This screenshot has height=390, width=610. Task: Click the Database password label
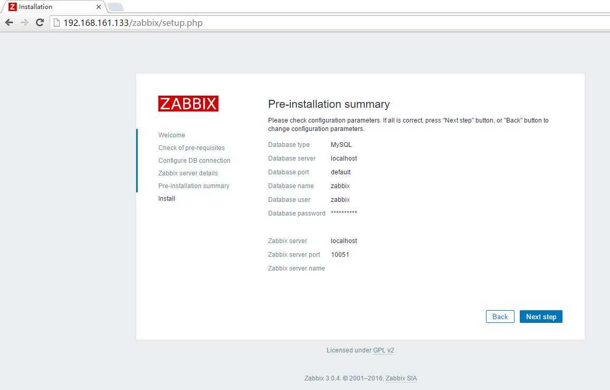click(297, 213)
